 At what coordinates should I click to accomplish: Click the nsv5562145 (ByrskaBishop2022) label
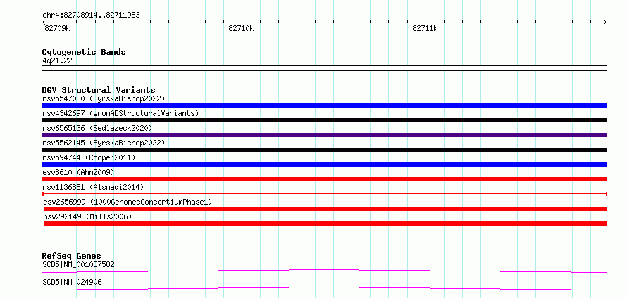[x=103, y=143]
